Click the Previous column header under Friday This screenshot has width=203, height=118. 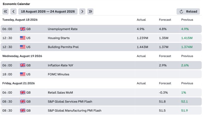pyautogui.click(x=187, y=83)
